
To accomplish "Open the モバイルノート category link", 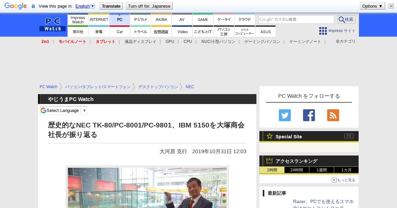I will pos(72,42).
